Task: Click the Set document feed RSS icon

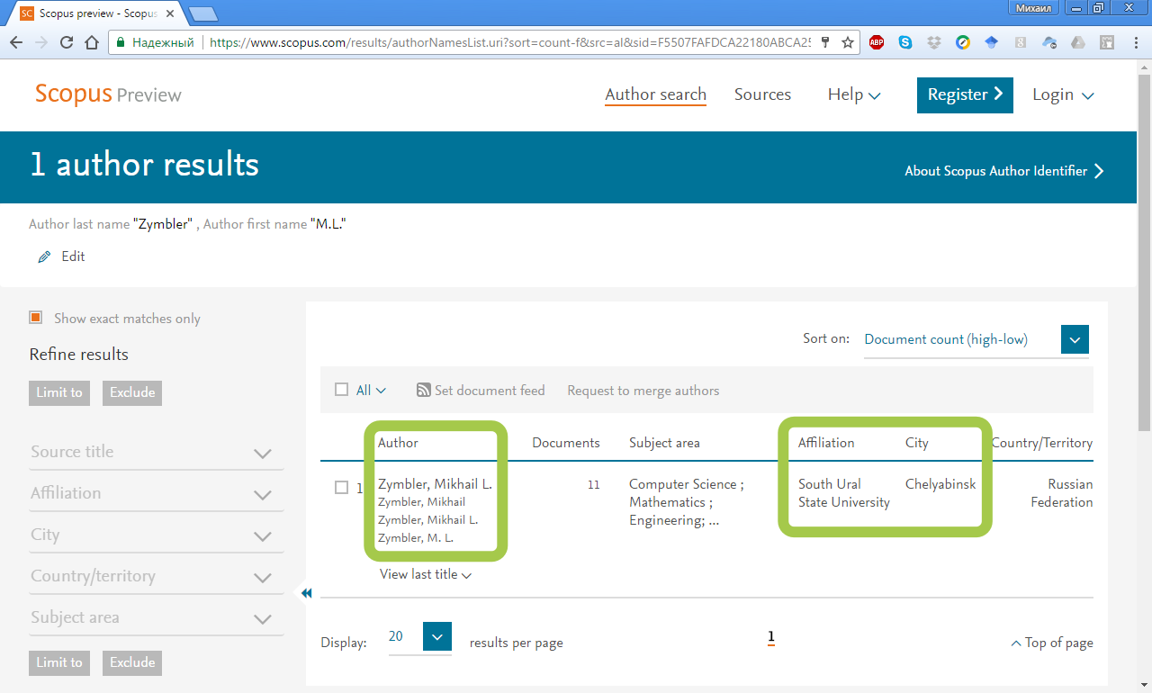Action: pyautogui.click(x=424, y=391)
